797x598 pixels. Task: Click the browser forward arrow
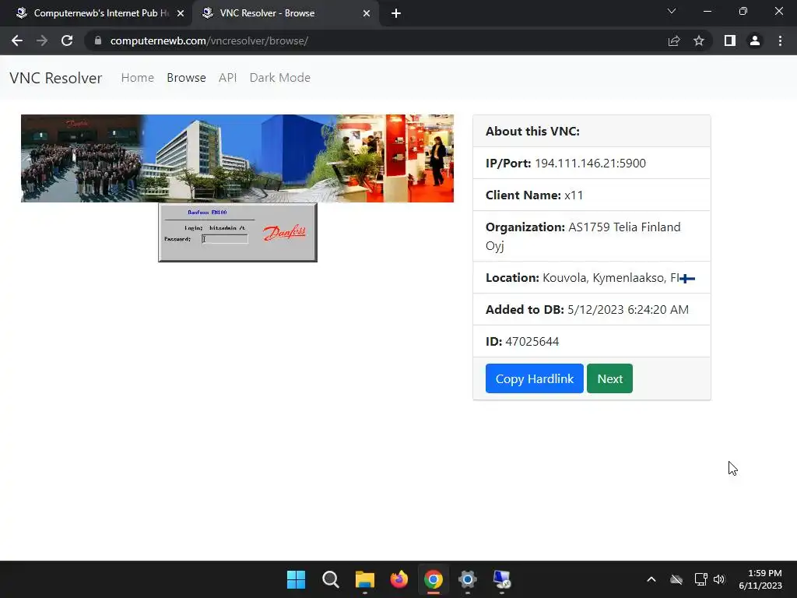click(x=42, y=40)
